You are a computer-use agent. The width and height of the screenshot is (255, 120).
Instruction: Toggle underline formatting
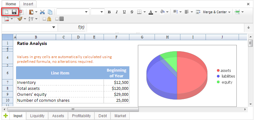124,12
